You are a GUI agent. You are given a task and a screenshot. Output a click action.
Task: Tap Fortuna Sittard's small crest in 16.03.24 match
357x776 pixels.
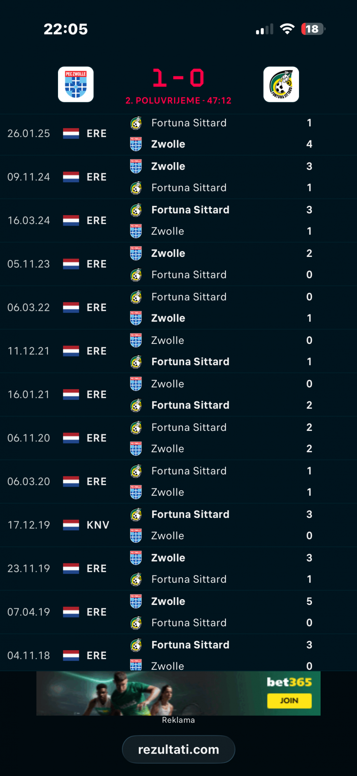pos(136,210)
